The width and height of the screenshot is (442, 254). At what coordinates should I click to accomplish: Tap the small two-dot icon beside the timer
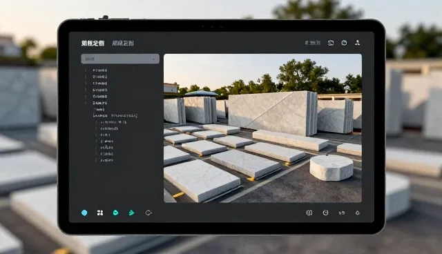pyautogui.click(x=342, y=213)
